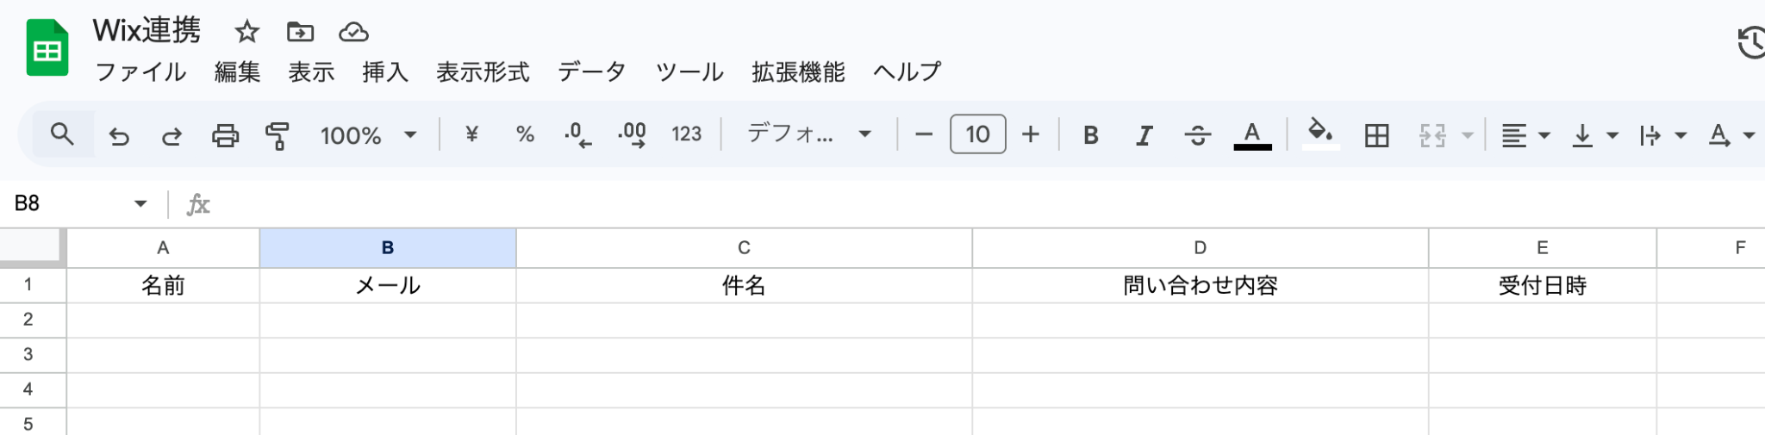Screen dimensions: 1765x435
Task: Toggle bold formatting
Action: (1090, 135)
